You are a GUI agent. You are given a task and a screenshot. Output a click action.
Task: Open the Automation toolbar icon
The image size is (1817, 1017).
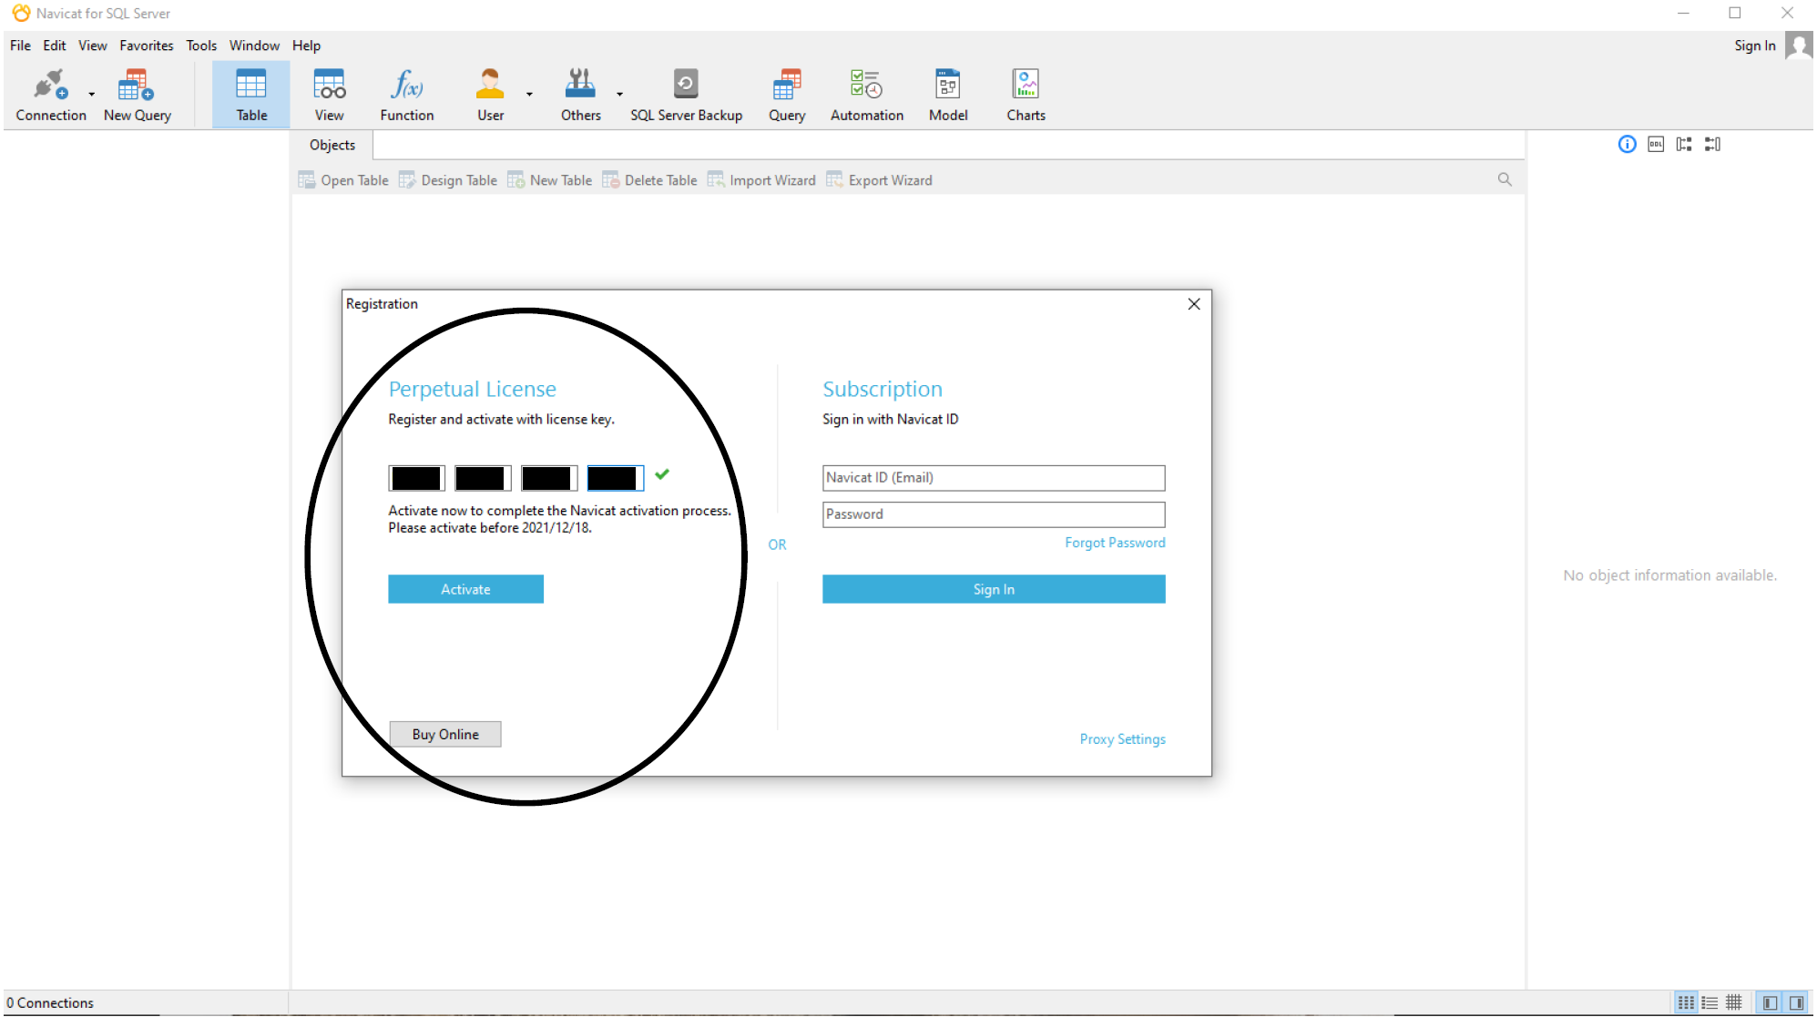866,95
